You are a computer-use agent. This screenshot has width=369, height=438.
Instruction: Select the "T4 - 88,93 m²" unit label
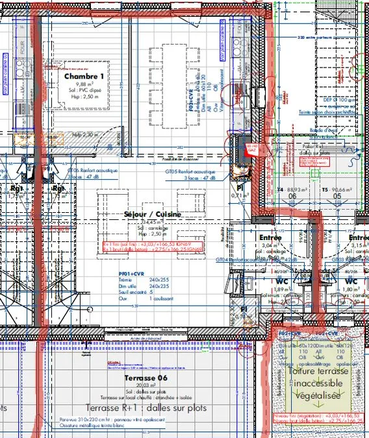coord(292,189)
